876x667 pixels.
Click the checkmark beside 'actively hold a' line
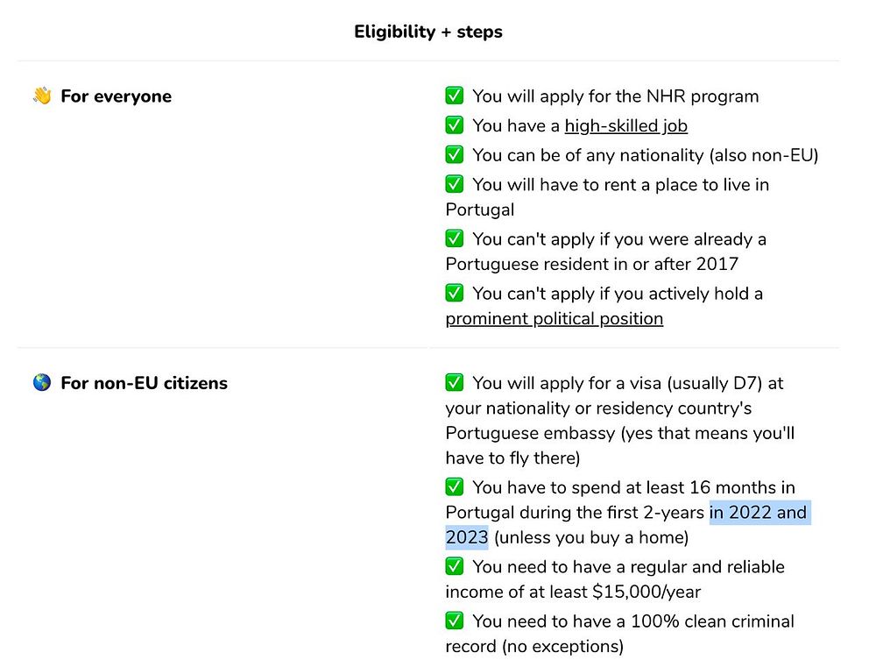[x=455, y=293]
